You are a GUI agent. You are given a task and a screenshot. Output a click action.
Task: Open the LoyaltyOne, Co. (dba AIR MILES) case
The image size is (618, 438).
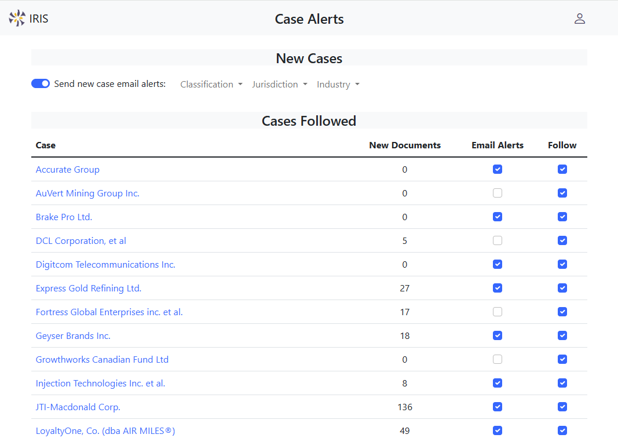[105, 430]
